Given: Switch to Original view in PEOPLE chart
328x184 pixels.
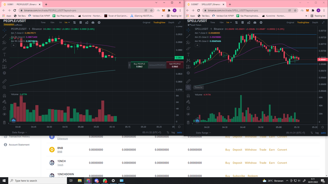Looking at the screenshot, I should pyautogui.click(x=147, y=22).
